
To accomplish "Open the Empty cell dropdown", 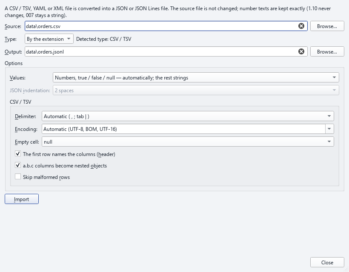I will coord(188,142).
